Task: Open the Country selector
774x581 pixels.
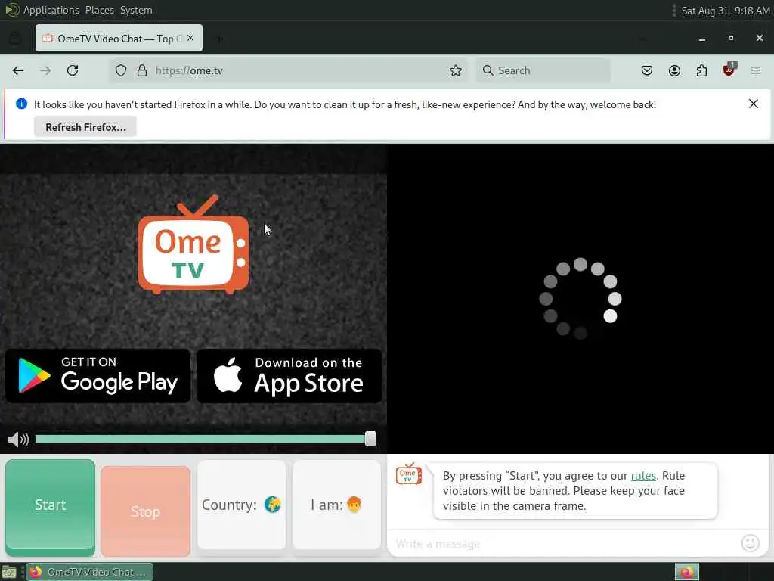Action: [x=241, y=505]
